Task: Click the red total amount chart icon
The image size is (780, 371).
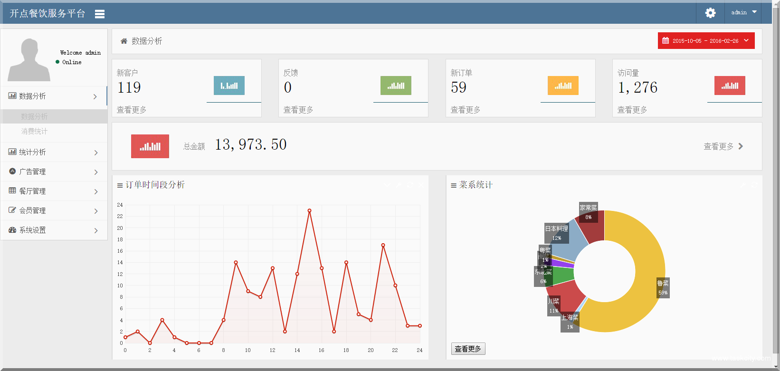Action: coord(150,146)
